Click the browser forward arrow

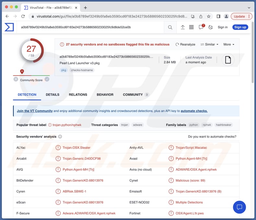(x=15, y=16)
